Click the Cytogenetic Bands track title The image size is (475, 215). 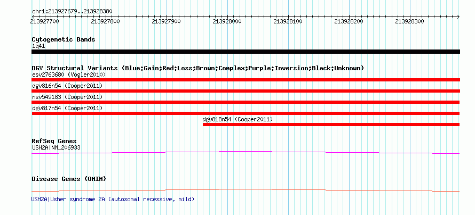tap(64, 39)
